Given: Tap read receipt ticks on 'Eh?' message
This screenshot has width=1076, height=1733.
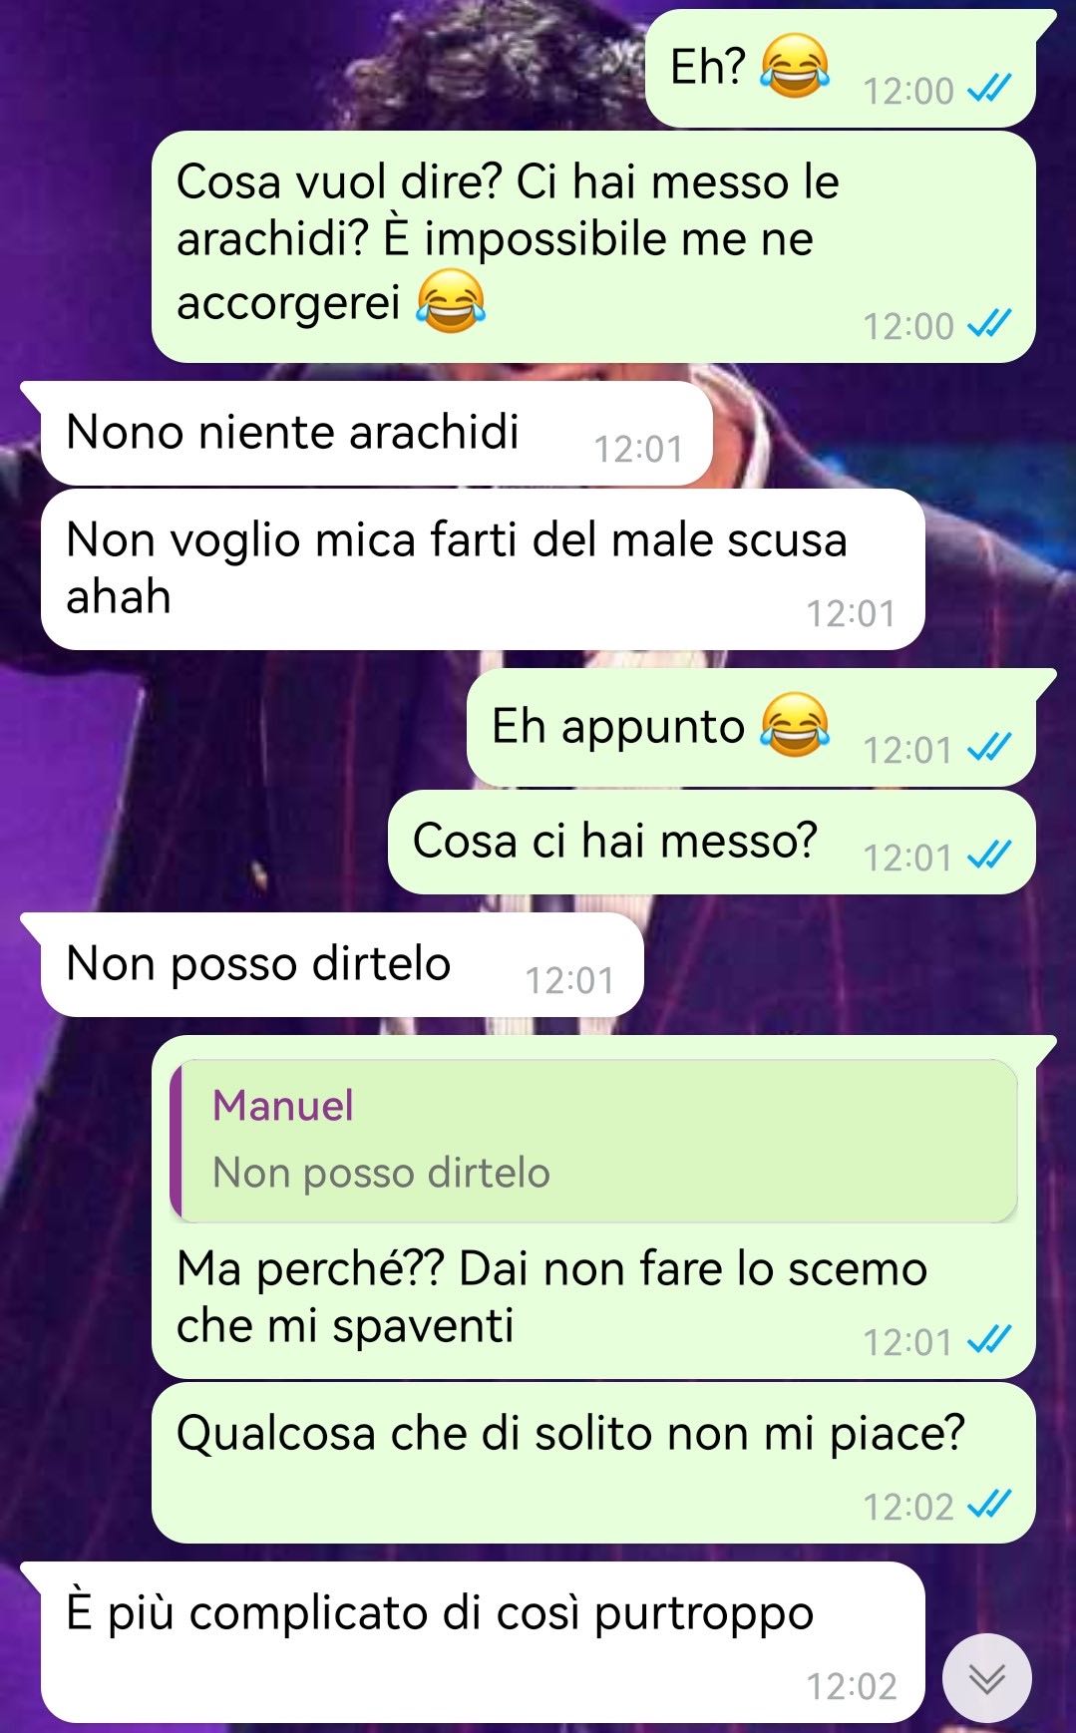Looking at the screenshot, I should pyautogui.click(x=990, y=91).
